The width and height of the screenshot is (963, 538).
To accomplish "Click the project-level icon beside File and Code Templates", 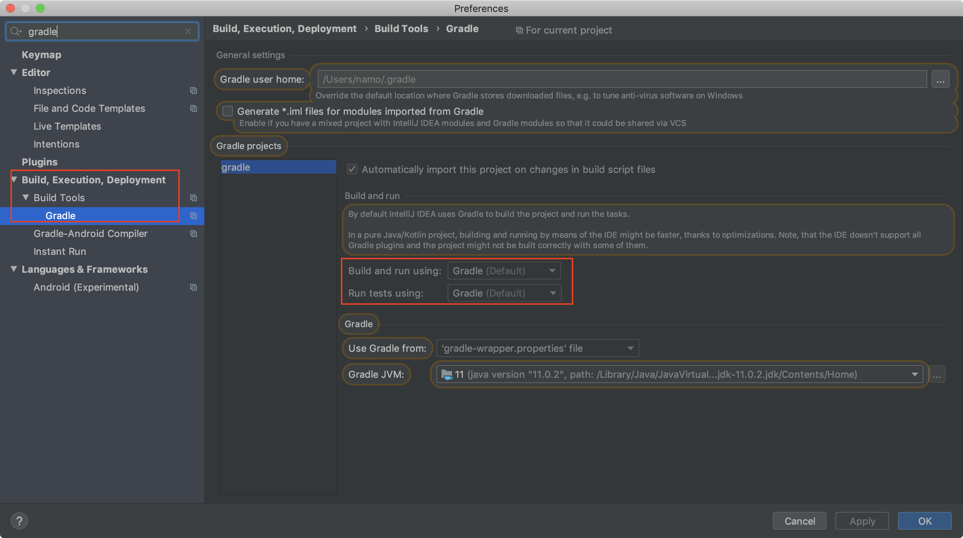I will click(x=193, y=108).
